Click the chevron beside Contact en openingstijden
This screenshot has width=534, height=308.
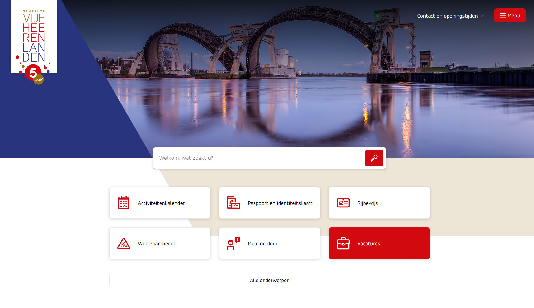pos(482,16)
